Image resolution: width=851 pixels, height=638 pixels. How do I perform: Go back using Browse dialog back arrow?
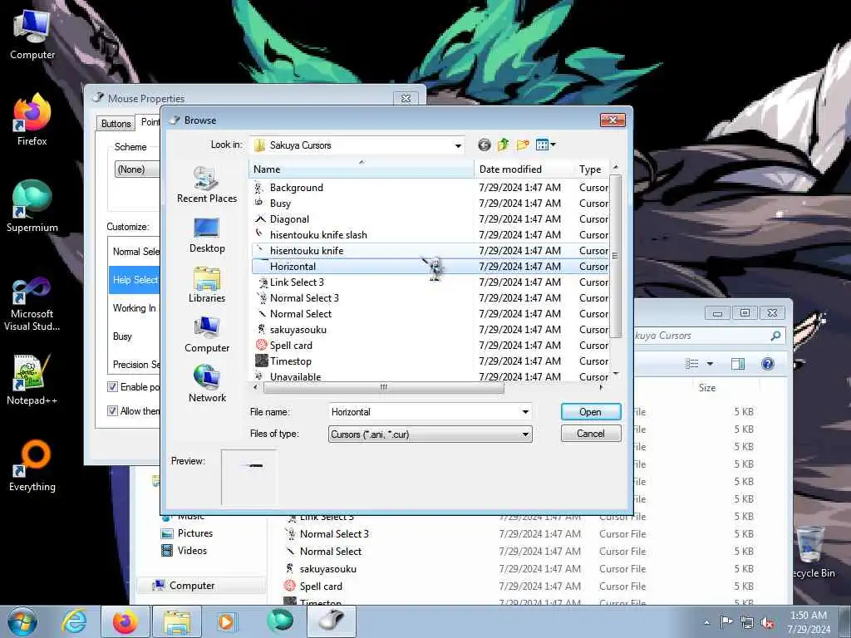[x=485, y=145]
